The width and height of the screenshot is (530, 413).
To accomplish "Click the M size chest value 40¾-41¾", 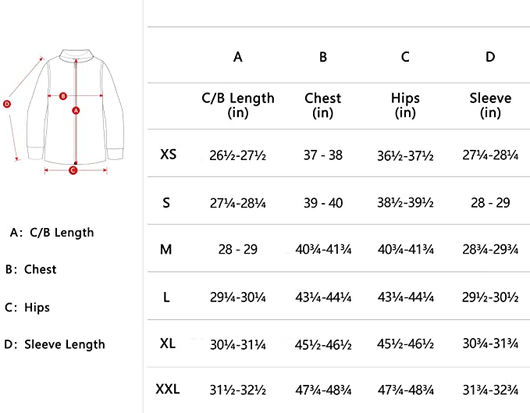I will [x=323, y=250].
